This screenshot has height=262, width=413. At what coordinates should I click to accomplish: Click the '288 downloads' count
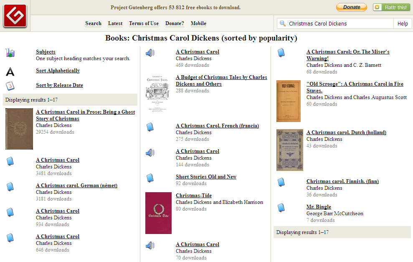[192, 91]
